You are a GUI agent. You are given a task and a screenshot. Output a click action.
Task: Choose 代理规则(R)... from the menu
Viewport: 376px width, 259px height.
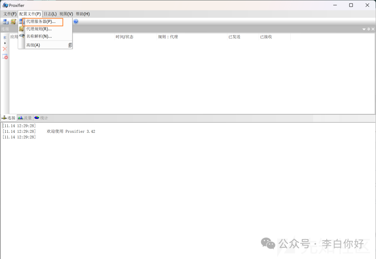(45, 29)
